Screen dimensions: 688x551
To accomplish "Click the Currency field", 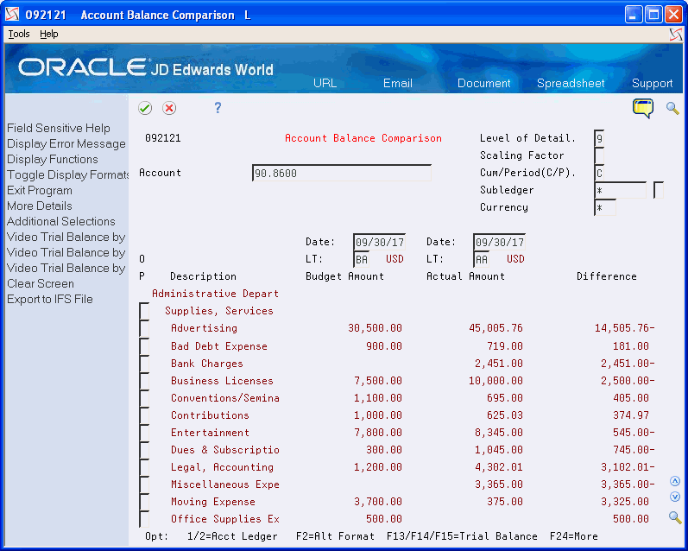I will point(605,207).
